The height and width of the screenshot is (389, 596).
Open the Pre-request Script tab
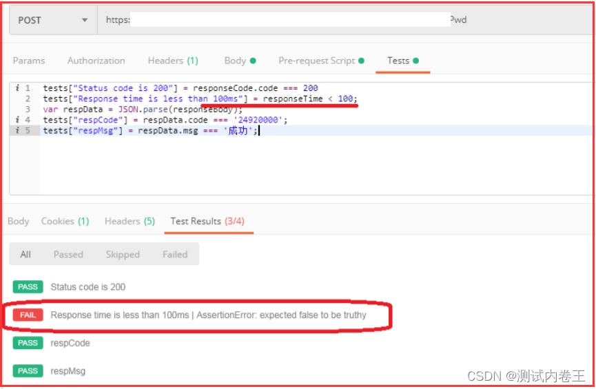click(x=321, y=61)
